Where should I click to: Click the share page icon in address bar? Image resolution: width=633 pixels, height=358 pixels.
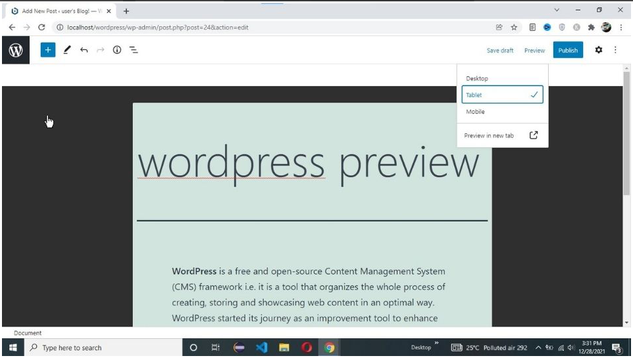pos(499,28)
